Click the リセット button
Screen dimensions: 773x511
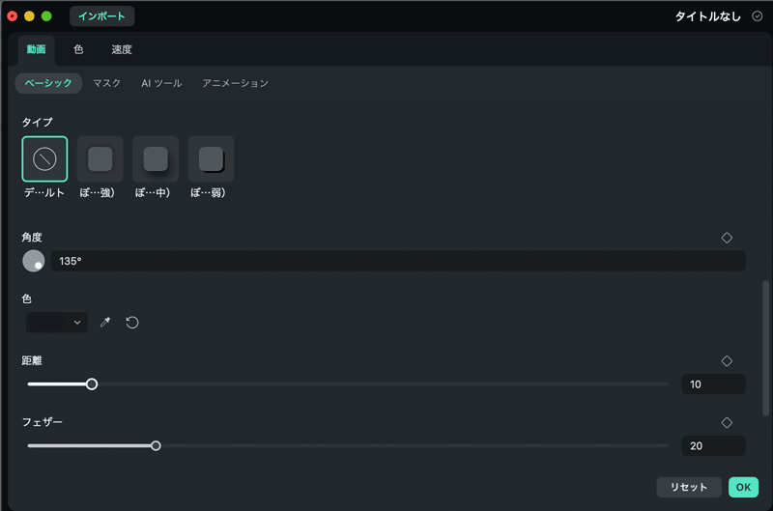pyautogui.click(x=689, y=488)
